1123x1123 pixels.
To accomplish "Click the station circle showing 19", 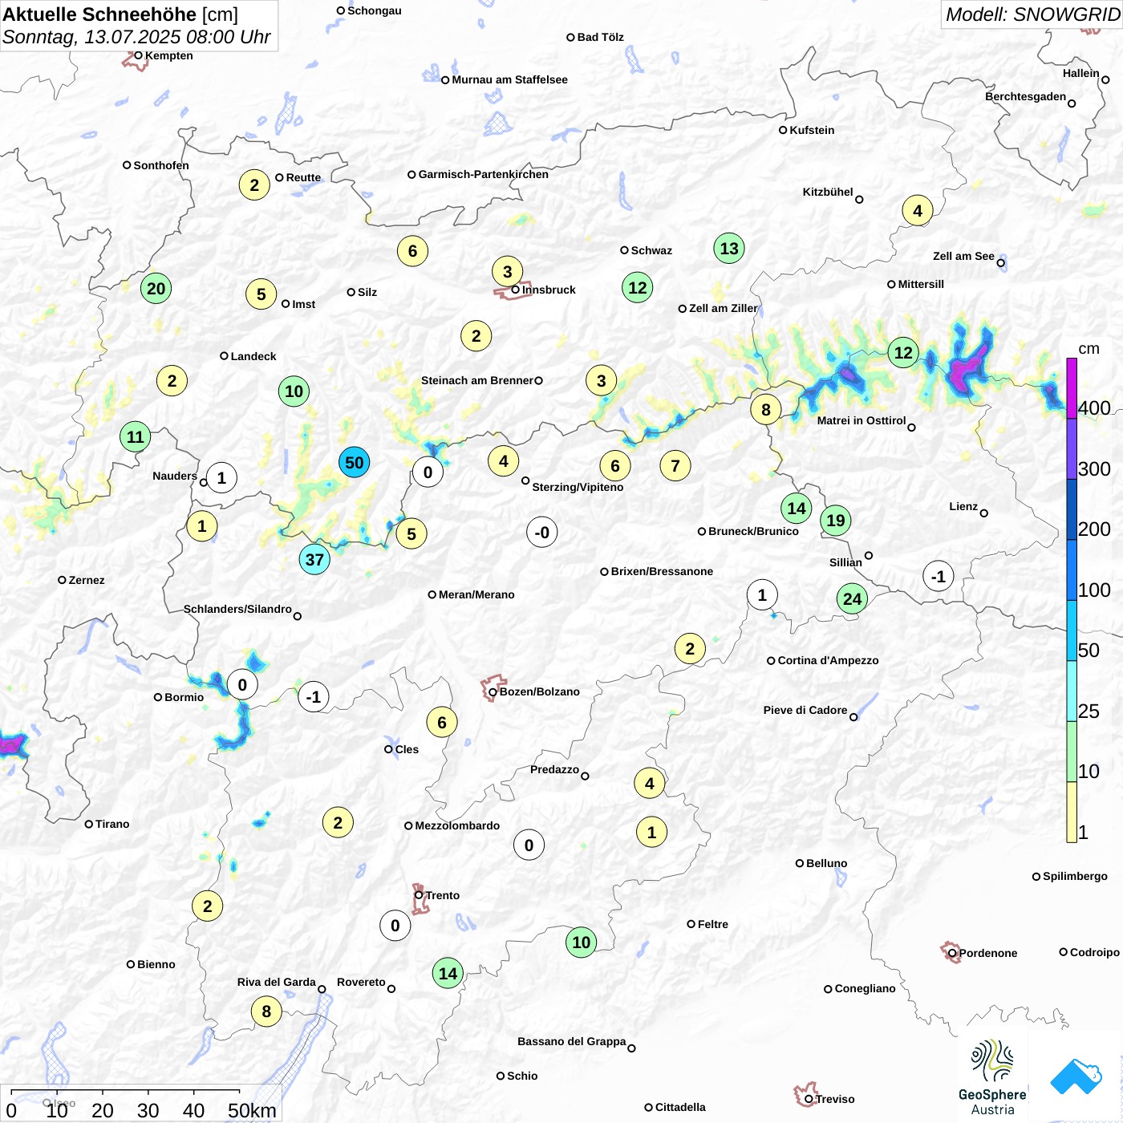I will (x=835, y=520).
